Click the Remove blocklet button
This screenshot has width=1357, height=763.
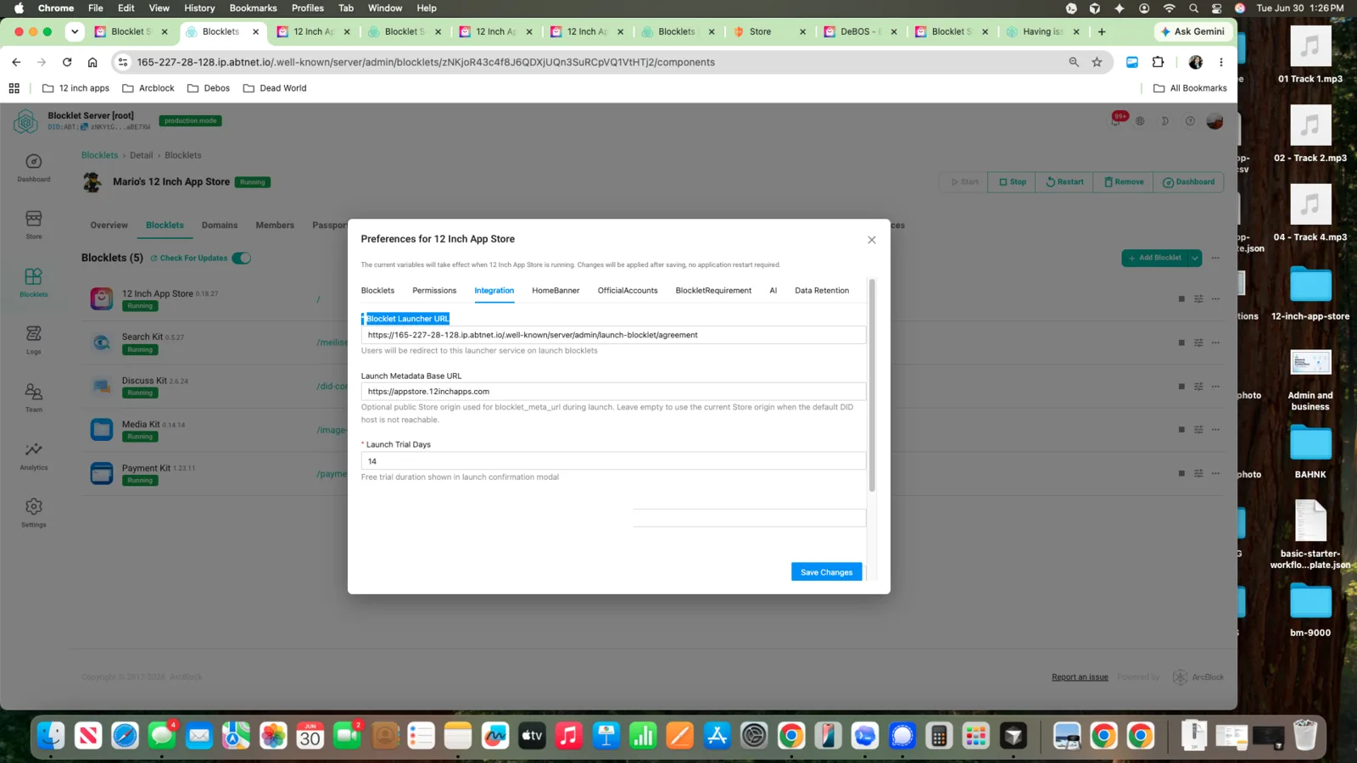[1124, 182]
